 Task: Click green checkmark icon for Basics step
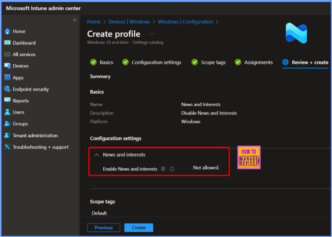tap(93, 62)
